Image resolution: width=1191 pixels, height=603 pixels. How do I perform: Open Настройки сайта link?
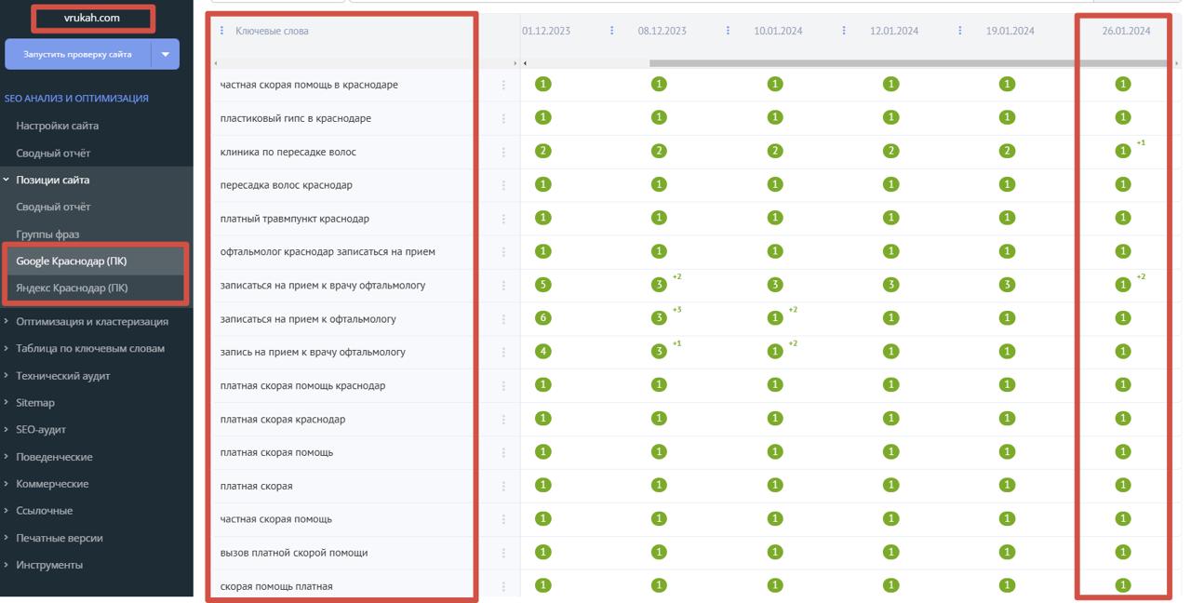pyautogui.click(x=57, y=126)
